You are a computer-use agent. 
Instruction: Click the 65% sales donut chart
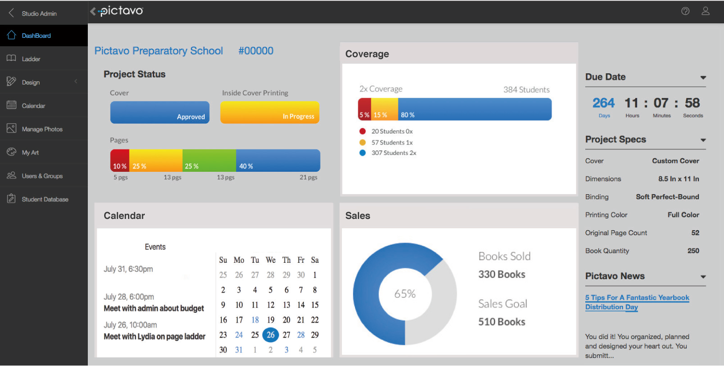(x=405, y=294)
